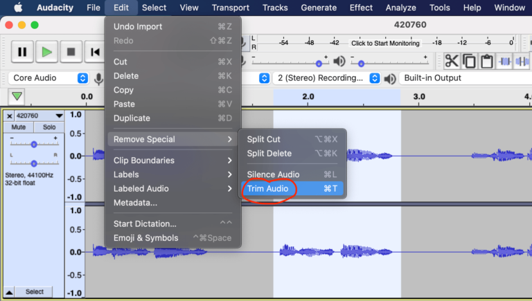This screenshot has height=301, width=532.
Task: Click the 3.0 mark on the timeline ruler
Action: 419,97
